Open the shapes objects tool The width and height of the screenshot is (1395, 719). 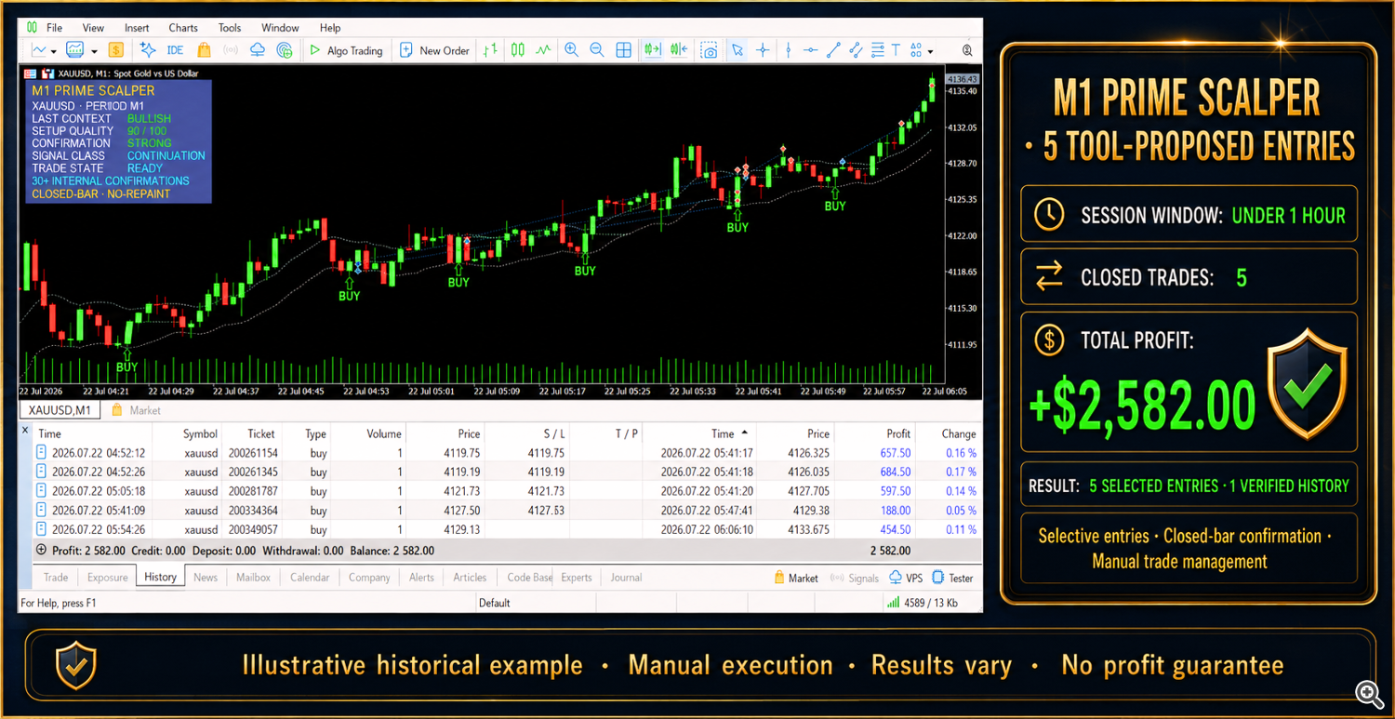point(916,50)
